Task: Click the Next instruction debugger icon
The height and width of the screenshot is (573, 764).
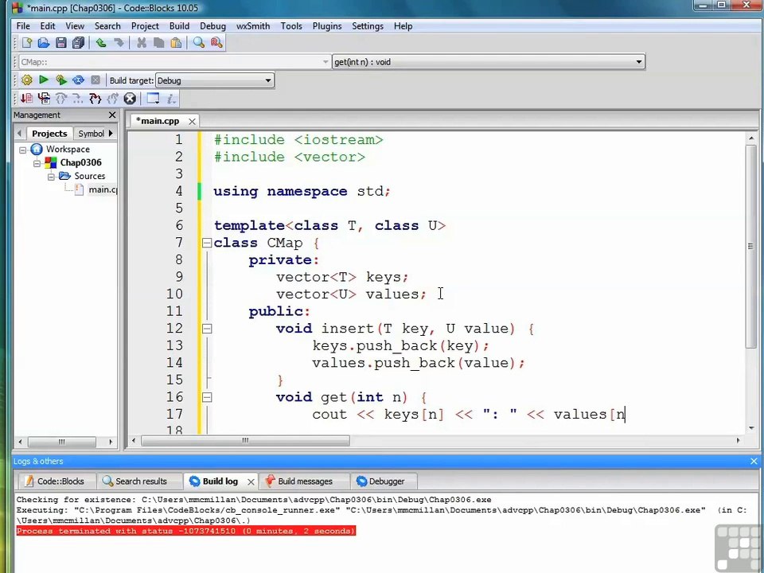Action: coord(78,99)
